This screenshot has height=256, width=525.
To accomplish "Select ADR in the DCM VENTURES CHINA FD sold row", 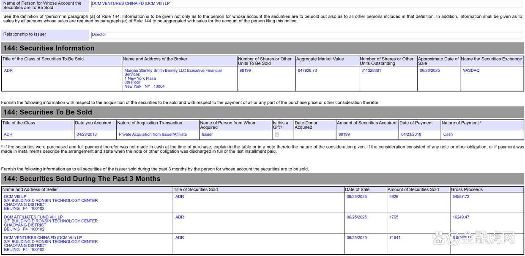I will coord(180,237).
